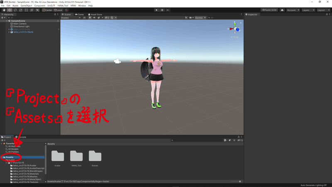Lock the scene gizmo rotation

(241, 22)
